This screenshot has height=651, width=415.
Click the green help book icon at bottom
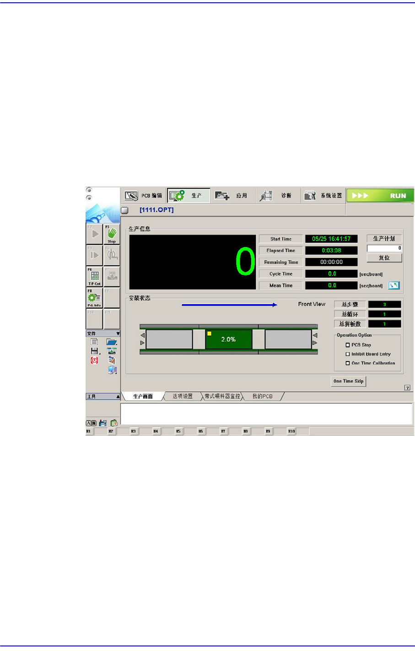click(x=114, y=423)
